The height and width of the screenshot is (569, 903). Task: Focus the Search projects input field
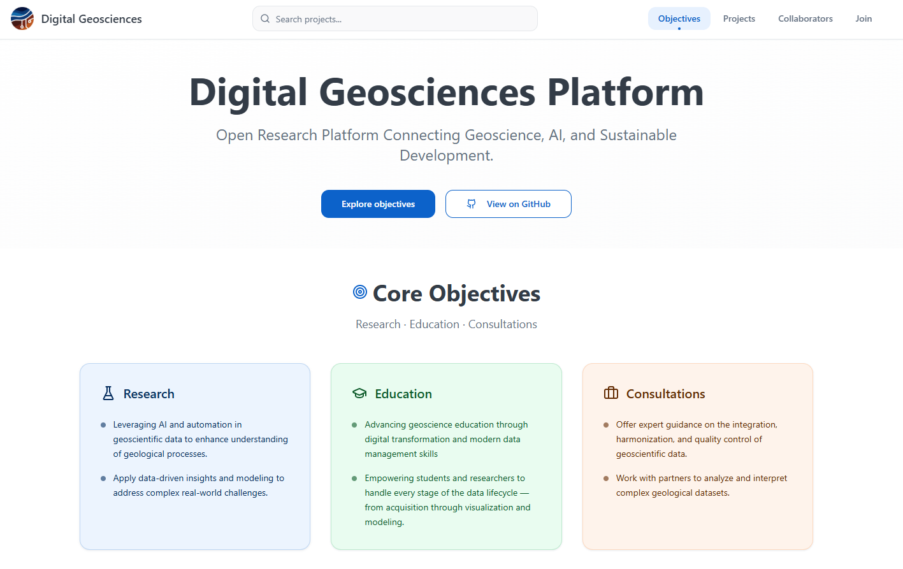(x=401, y=19)
